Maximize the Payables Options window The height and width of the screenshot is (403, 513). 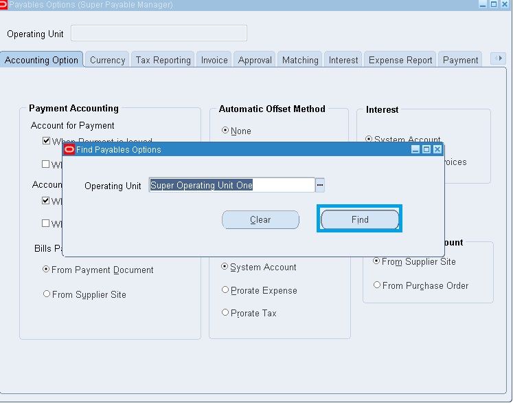pyautogui.click(x=494, y=4)
